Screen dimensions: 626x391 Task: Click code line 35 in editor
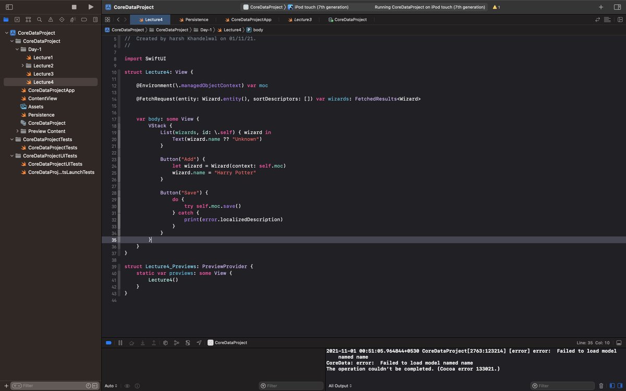tap(364, 240)
